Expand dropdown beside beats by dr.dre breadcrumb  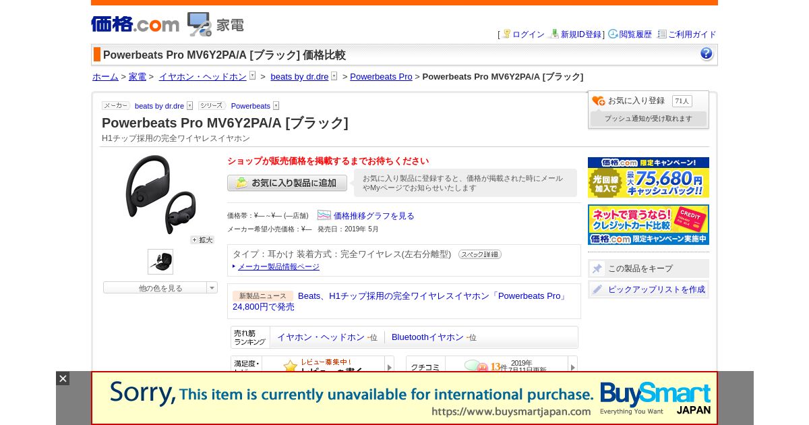tap(334, 76)
